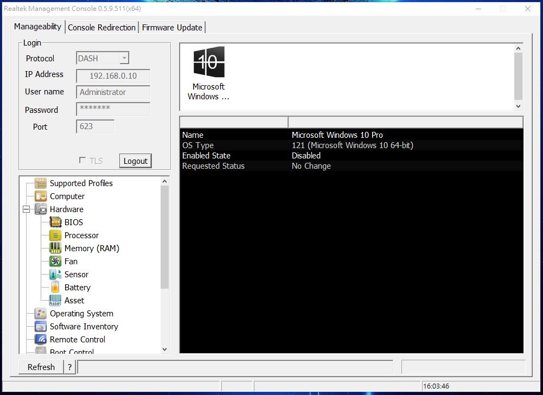
Task: Toggle the TLS checkbox
Action: click(x=82, y=161)
